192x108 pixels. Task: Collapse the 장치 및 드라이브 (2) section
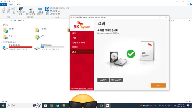click(1, 42)
